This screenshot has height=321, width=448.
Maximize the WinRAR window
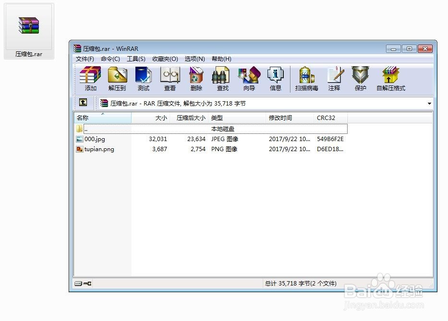pos(409,49)
